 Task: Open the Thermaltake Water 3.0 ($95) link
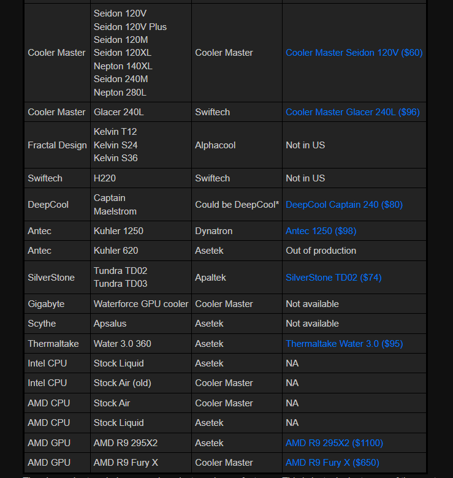tap(344, 344)
